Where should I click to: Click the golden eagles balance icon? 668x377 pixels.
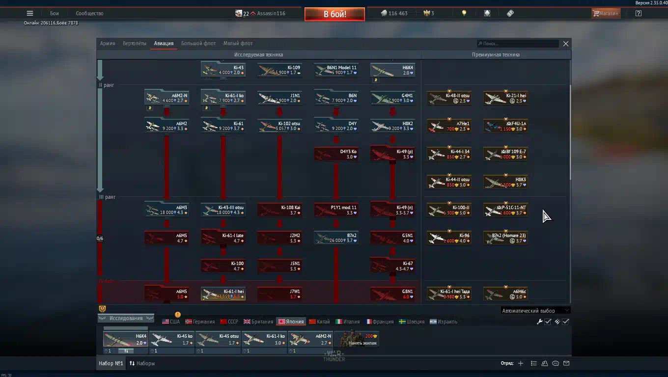coord(426,13)
